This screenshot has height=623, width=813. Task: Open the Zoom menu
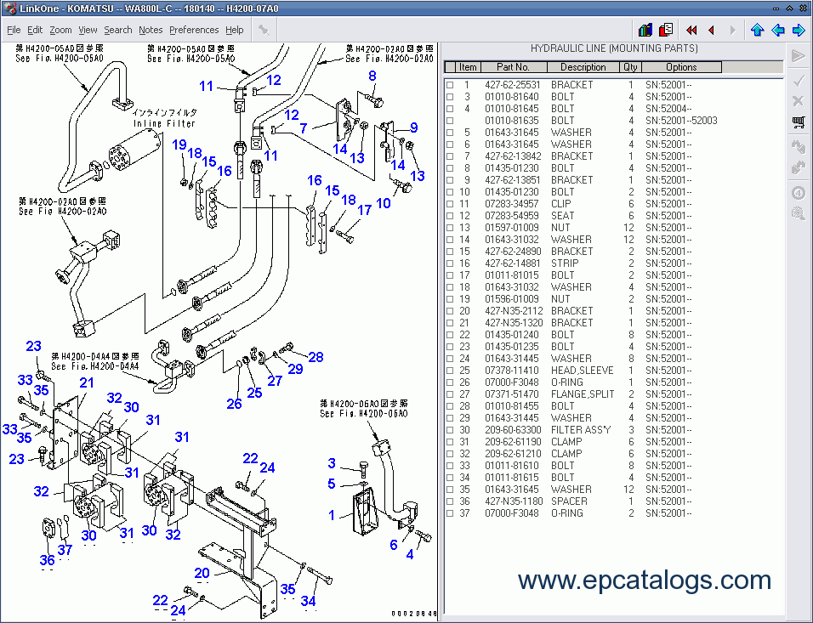tap(60, 30)
